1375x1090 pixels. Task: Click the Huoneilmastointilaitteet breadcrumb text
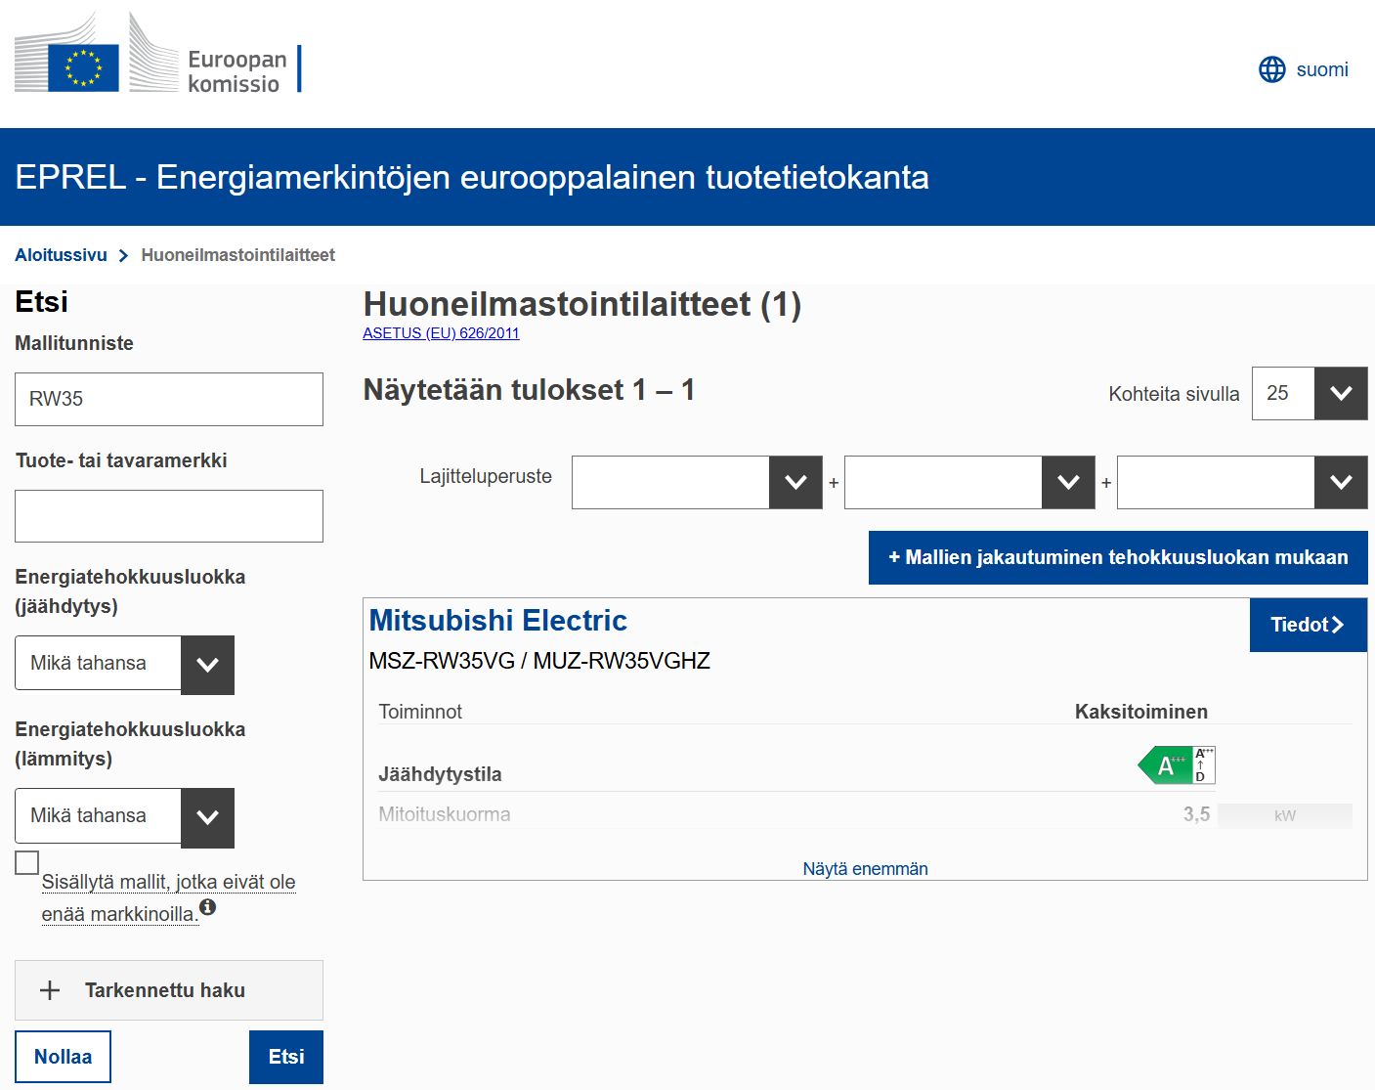[237, 255]
